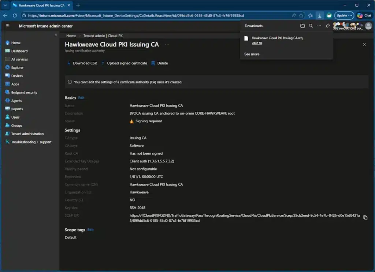Open the browser tab list dropdown
The image size is (375, 272).
point(5,5)
